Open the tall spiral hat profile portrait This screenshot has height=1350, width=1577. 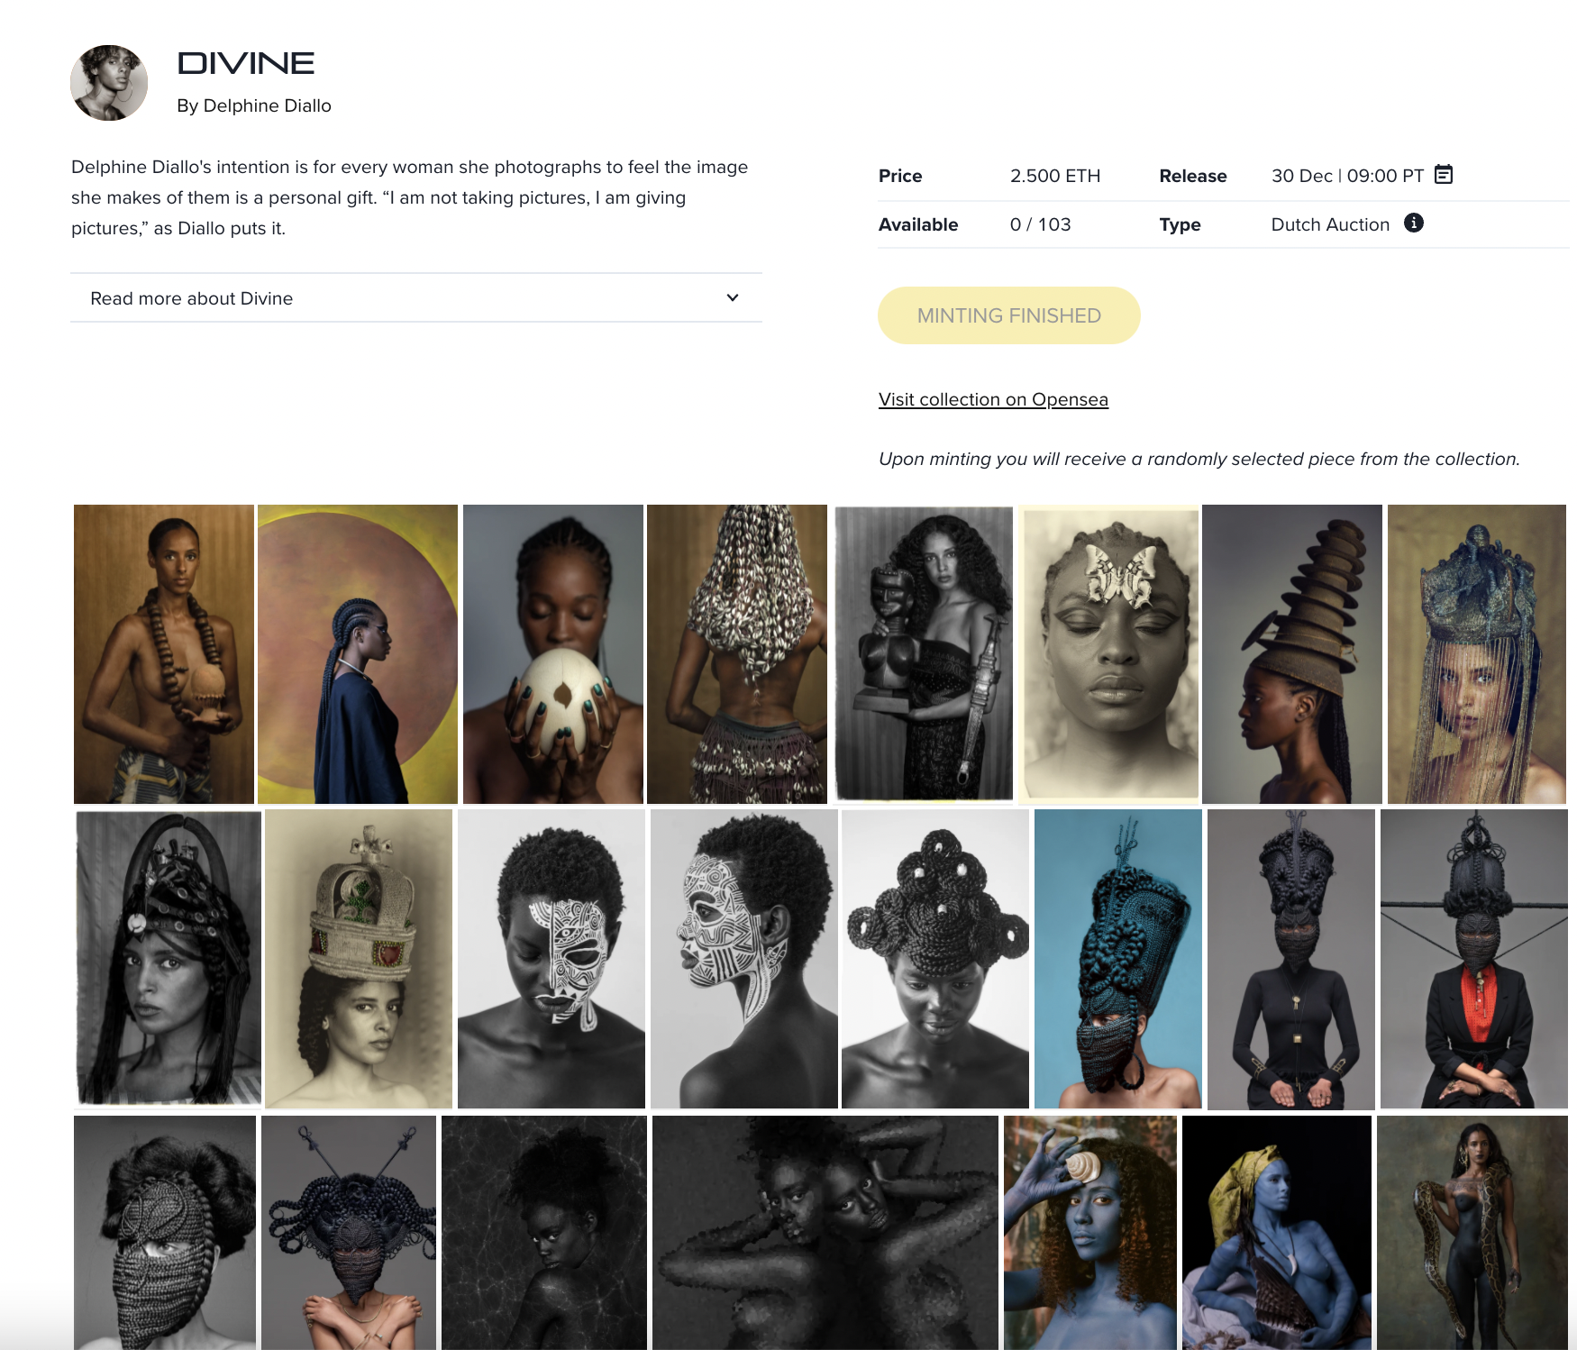click(1292, 654)
